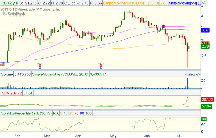
Task: Click the red IVHV study label
Action: (x=5, y=93)
